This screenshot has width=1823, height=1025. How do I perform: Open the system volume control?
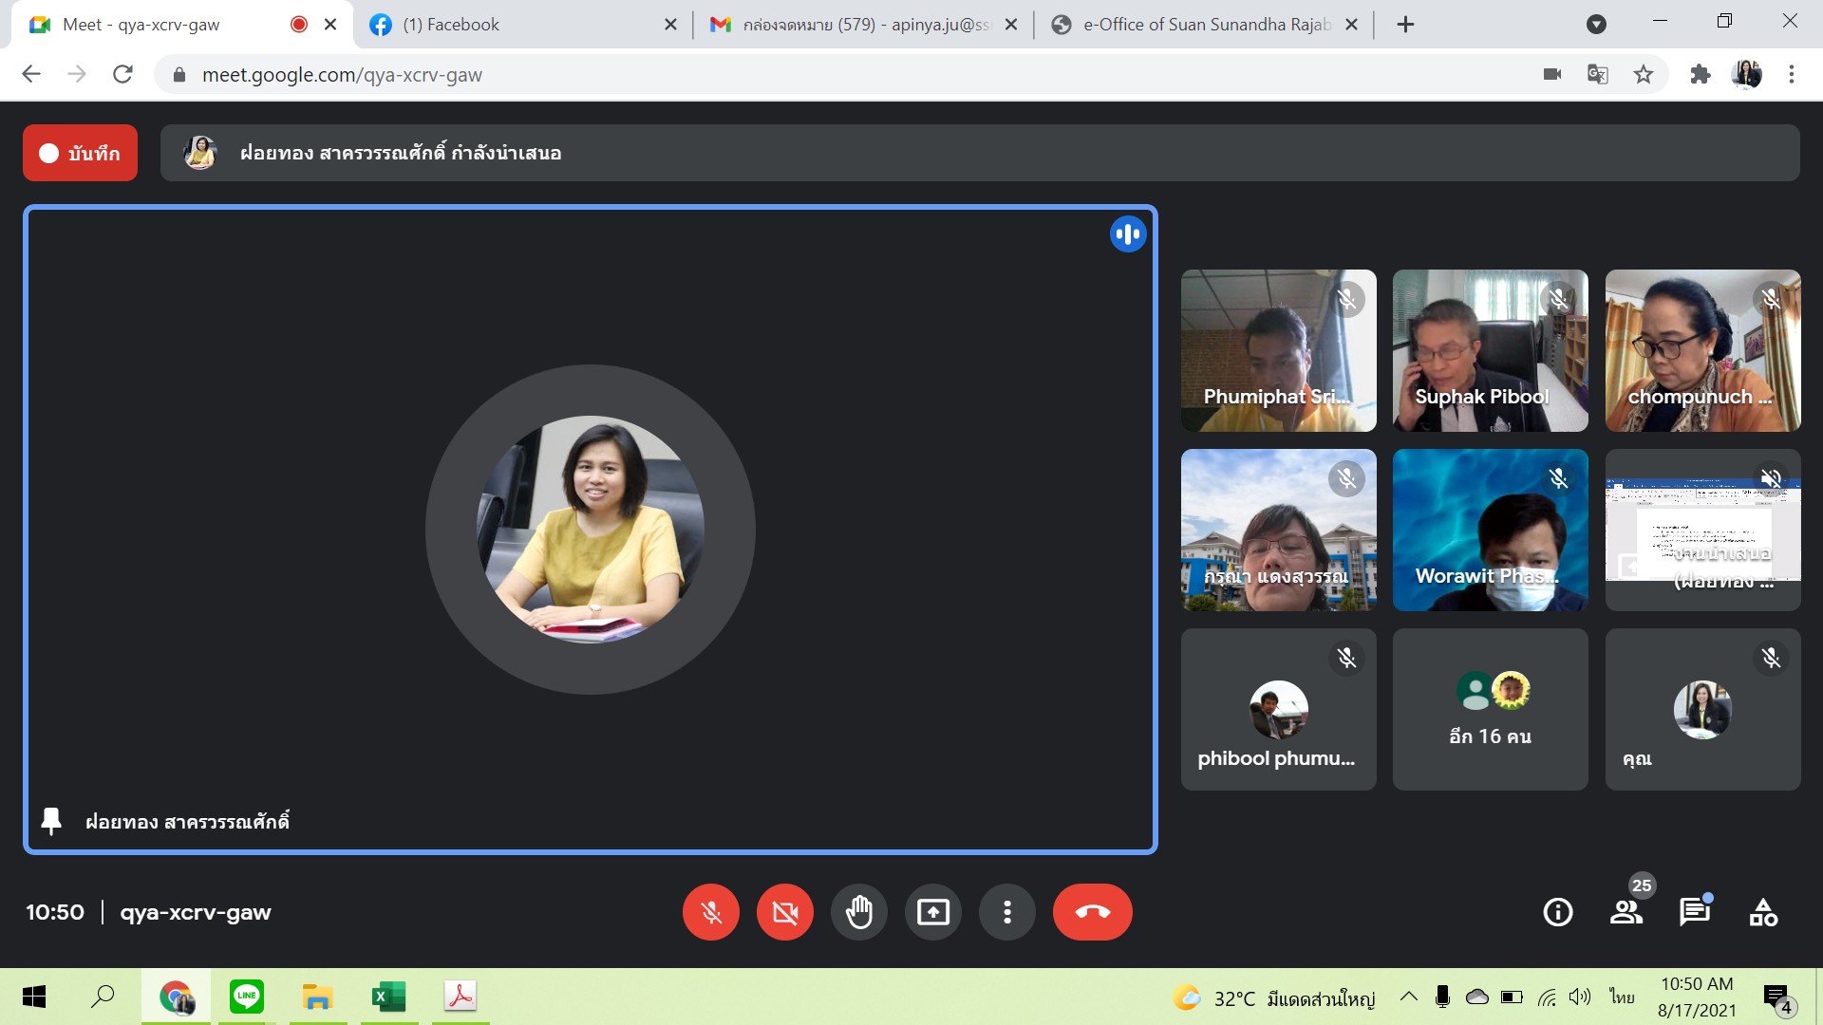(x=1579, y=997)
